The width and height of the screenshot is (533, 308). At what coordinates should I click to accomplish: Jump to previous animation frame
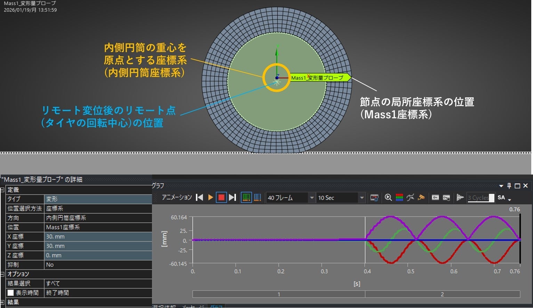coord(200,197)
